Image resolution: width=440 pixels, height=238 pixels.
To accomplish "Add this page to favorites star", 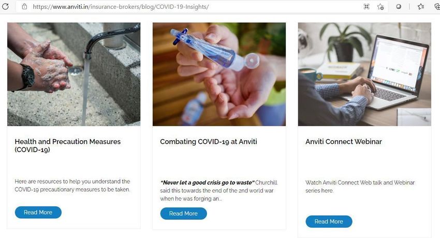I will pos(380,6).
